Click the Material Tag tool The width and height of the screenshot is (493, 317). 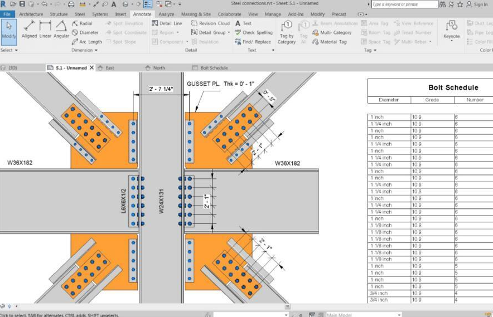tap(329, 41)
